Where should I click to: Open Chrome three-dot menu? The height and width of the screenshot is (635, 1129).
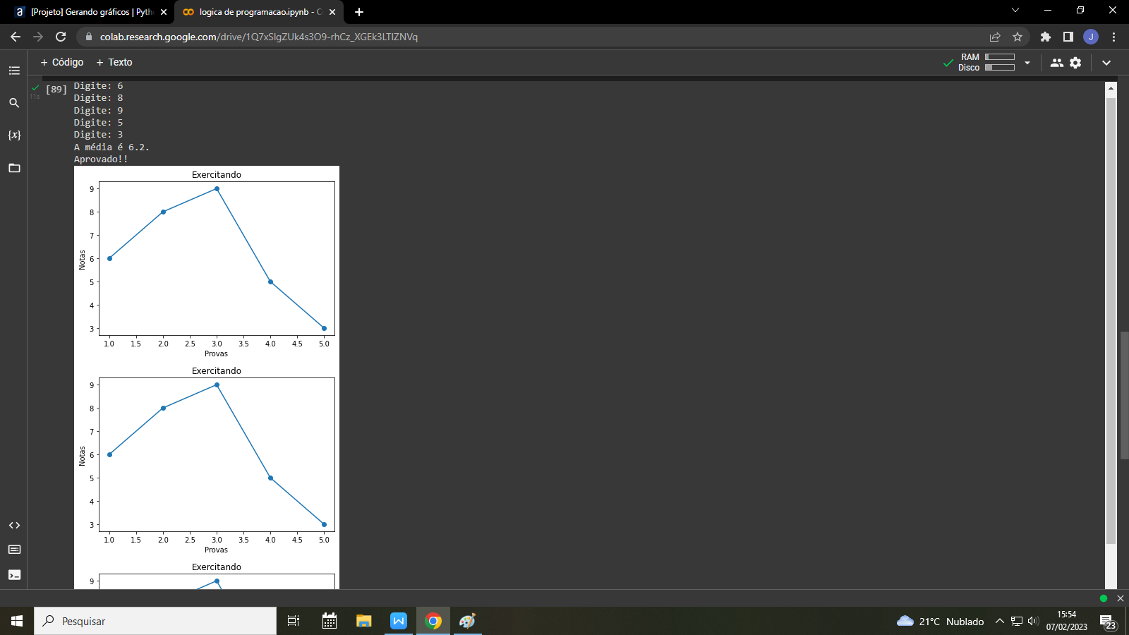click(x=1113, y=37)
